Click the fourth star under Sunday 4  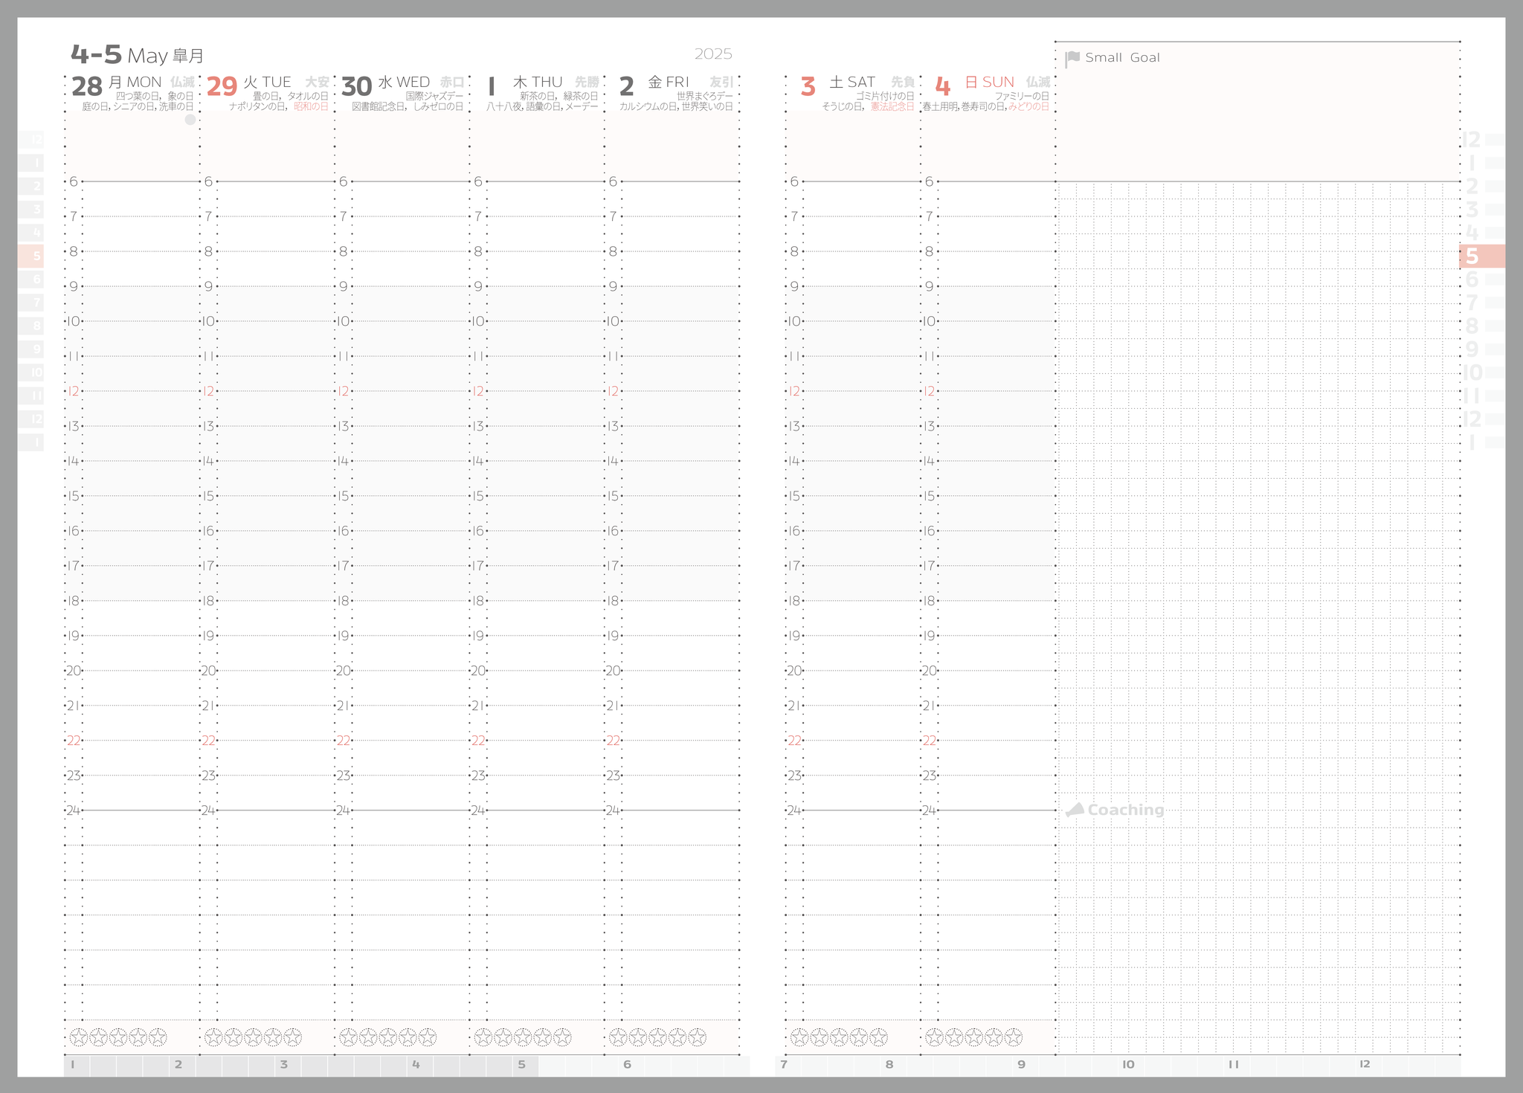tap(994, 1036)
